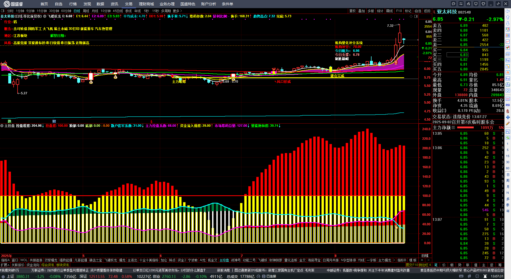Click the screen display icon in title bar

(476, 4)
